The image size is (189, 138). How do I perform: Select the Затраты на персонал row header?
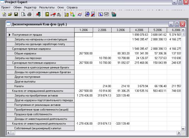[41, 58]
